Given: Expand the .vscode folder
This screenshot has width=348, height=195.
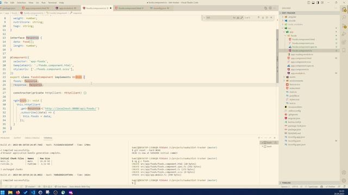Looking at the screenshot, I should (309, 21).
